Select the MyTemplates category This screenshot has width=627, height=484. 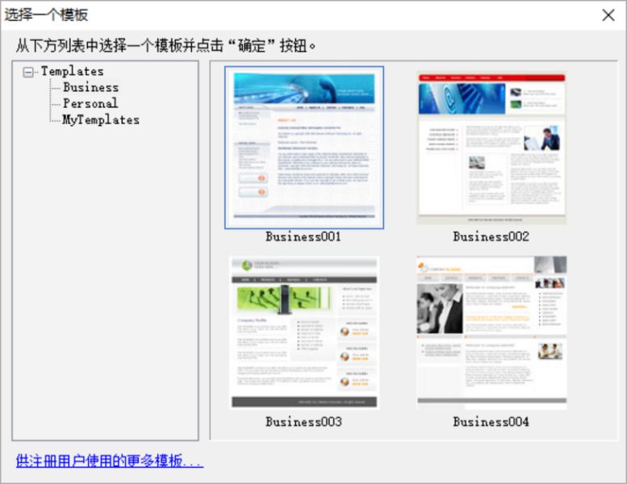point(100,119)
